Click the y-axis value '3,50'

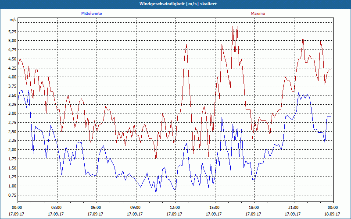[13, 95]
